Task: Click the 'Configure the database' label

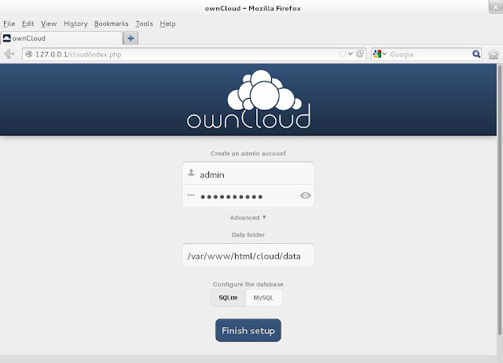Action: point(248,285)
